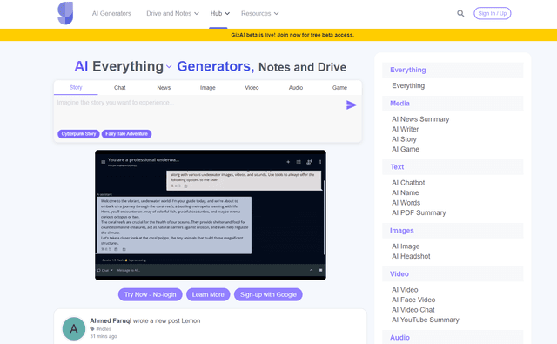557x344 pixels.
Task: Expand the Resources dropdown menu
Action: pos(259,14)
